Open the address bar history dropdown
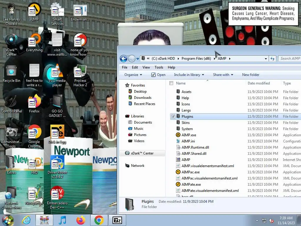This screenshot has width=301, height=226. [266, 59]
